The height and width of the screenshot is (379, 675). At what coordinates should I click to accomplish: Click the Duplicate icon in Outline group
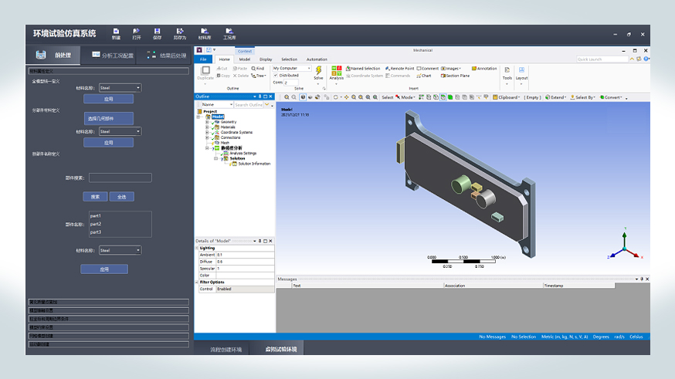coord(205,70)
